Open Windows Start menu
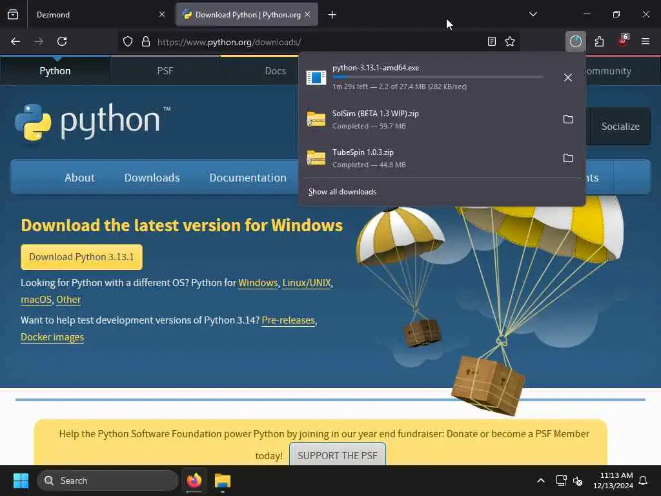Image resolution: width=661 pixels, height=496 pixels. click(x=21, y=480)
